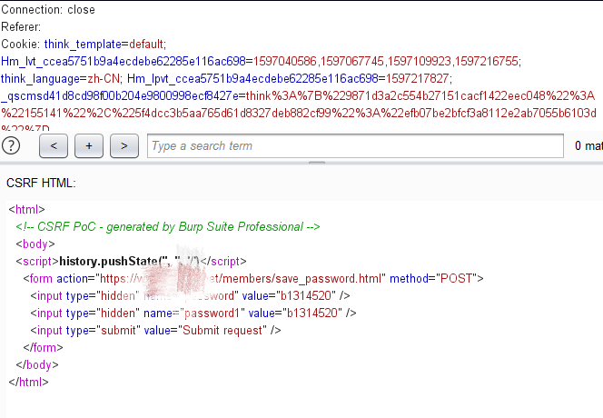Focus the 'Type a search term' field

[x=355, y=146]
